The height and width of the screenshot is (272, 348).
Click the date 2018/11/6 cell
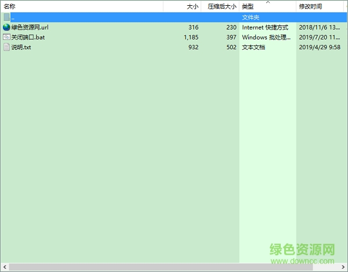[320, 27]
